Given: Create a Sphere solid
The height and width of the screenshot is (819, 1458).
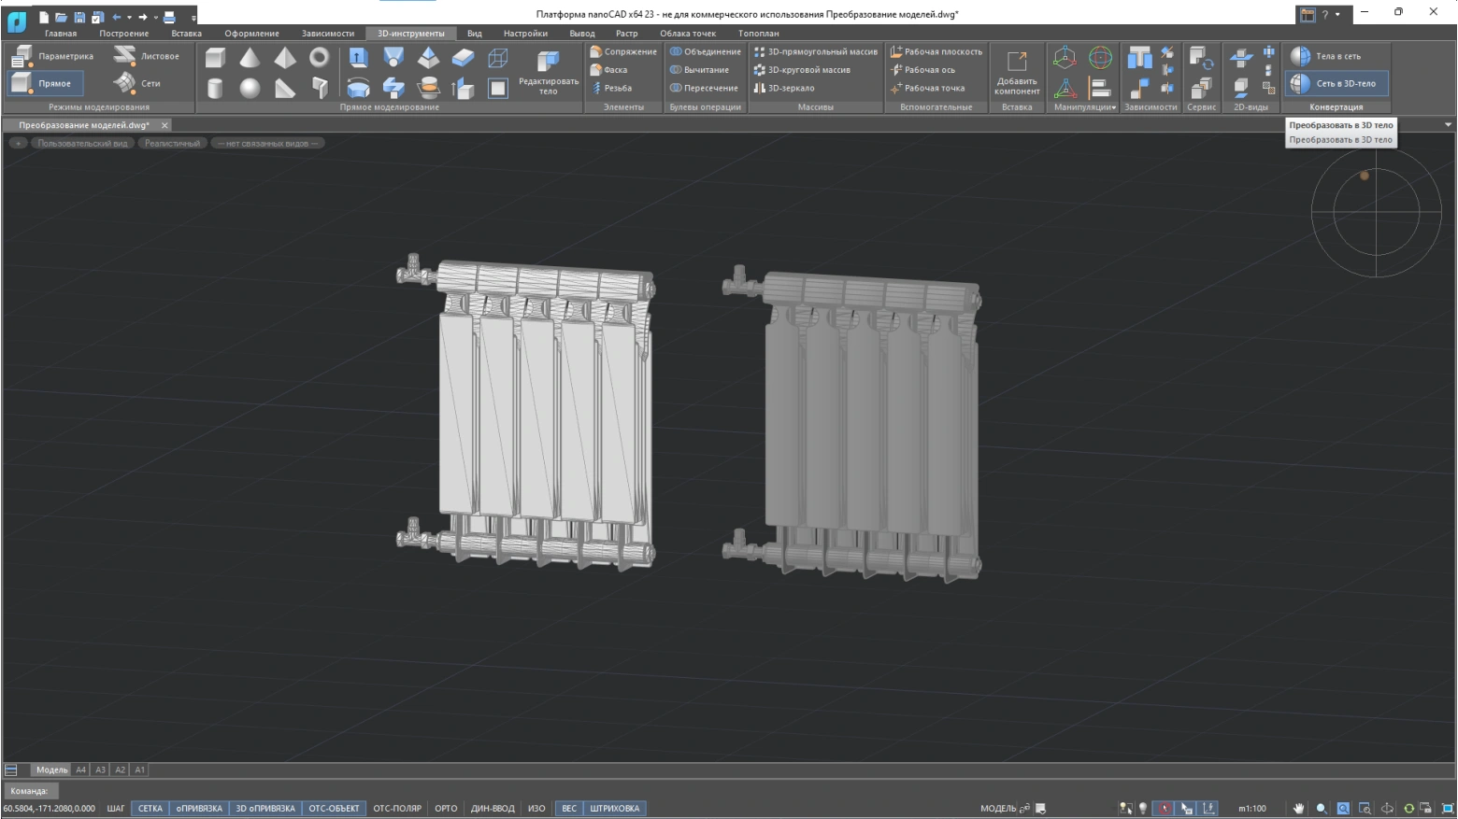Looking at the screenshot, I should tap(250, 89).
